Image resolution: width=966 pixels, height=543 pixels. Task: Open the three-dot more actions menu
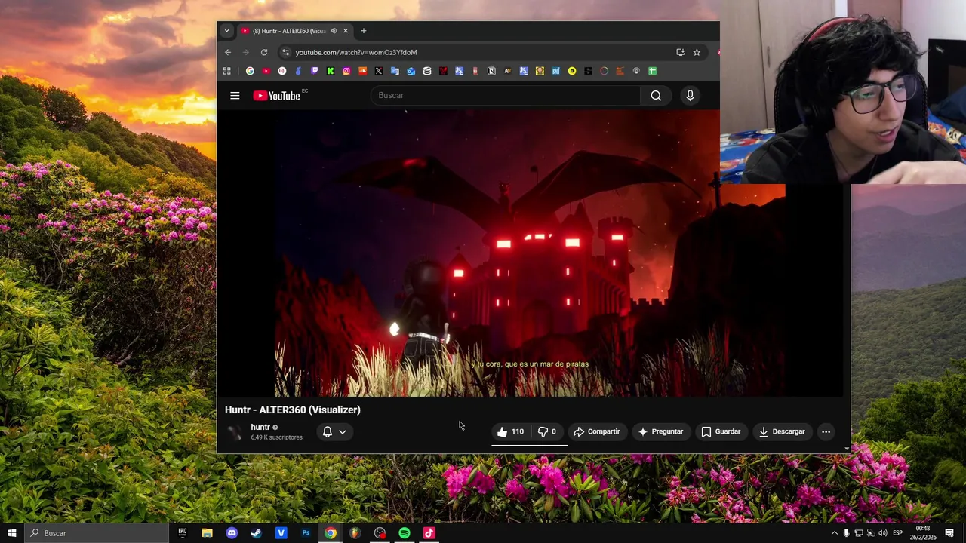click(x=826, y=431)
